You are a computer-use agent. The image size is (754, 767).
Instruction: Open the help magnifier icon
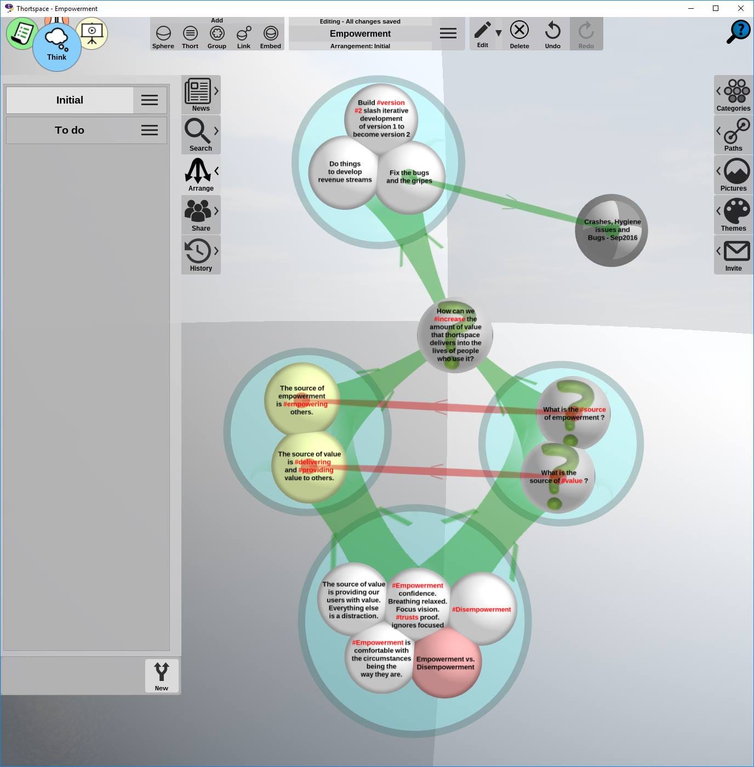coord(738,32)
